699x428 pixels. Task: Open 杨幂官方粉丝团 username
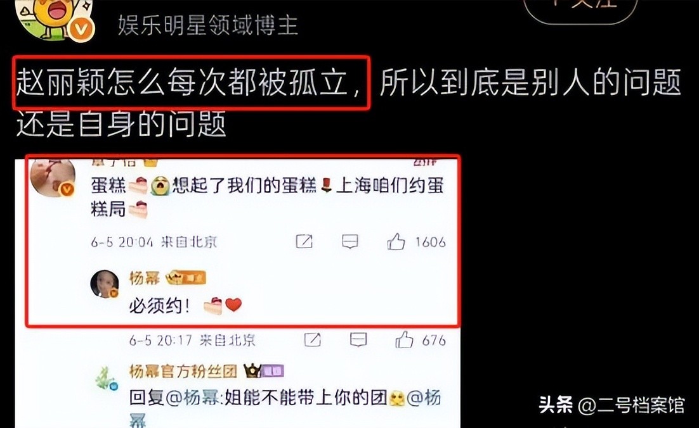point(183,370)
